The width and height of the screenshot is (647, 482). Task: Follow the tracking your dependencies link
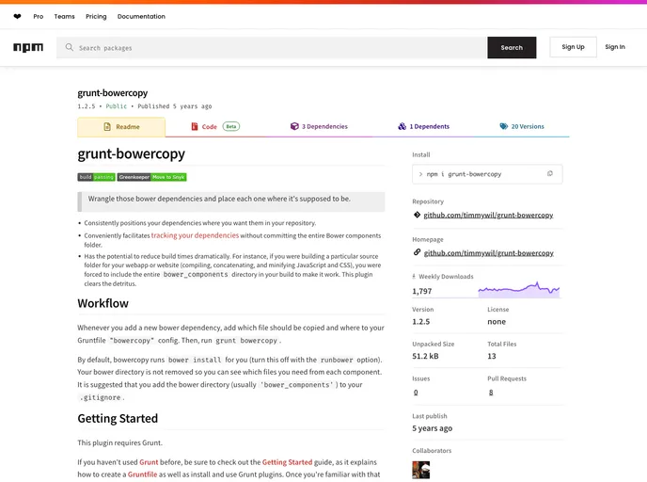pyautogui.click(x=195, y=235)
